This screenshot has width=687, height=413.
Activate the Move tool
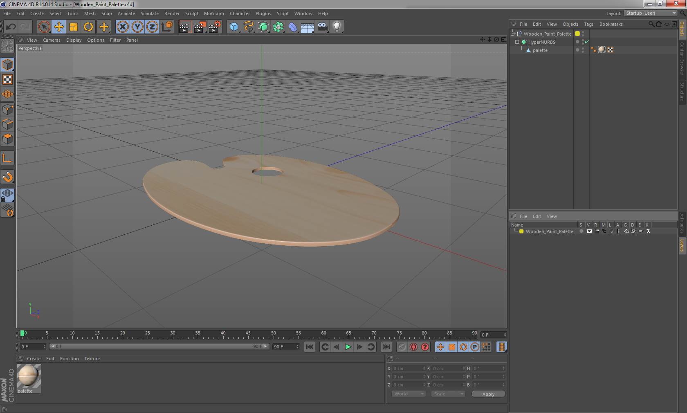click(59, 27)
